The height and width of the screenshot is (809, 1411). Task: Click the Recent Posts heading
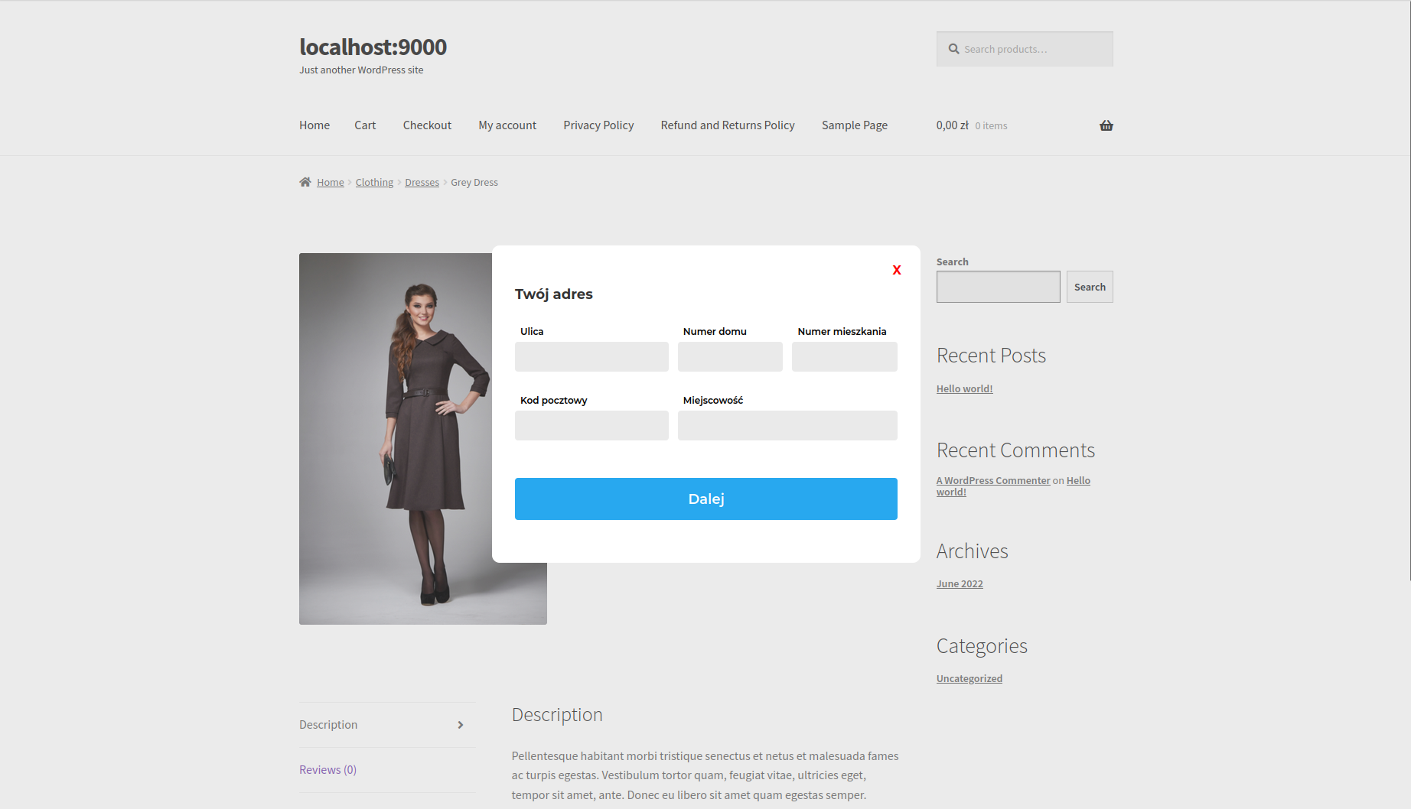coord(991,356)
